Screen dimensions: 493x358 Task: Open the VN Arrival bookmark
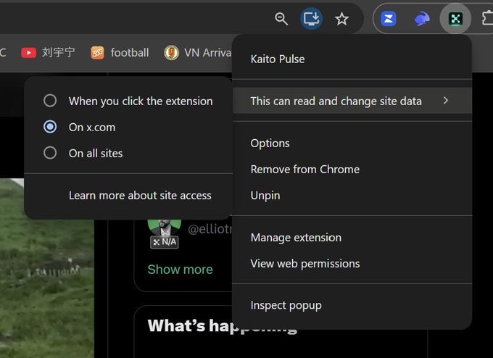click(198, 52)
